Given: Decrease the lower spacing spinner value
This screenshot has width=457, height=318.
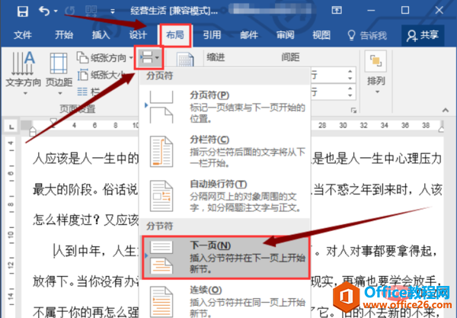Looking at the screenshot, I should coord(350,95).
